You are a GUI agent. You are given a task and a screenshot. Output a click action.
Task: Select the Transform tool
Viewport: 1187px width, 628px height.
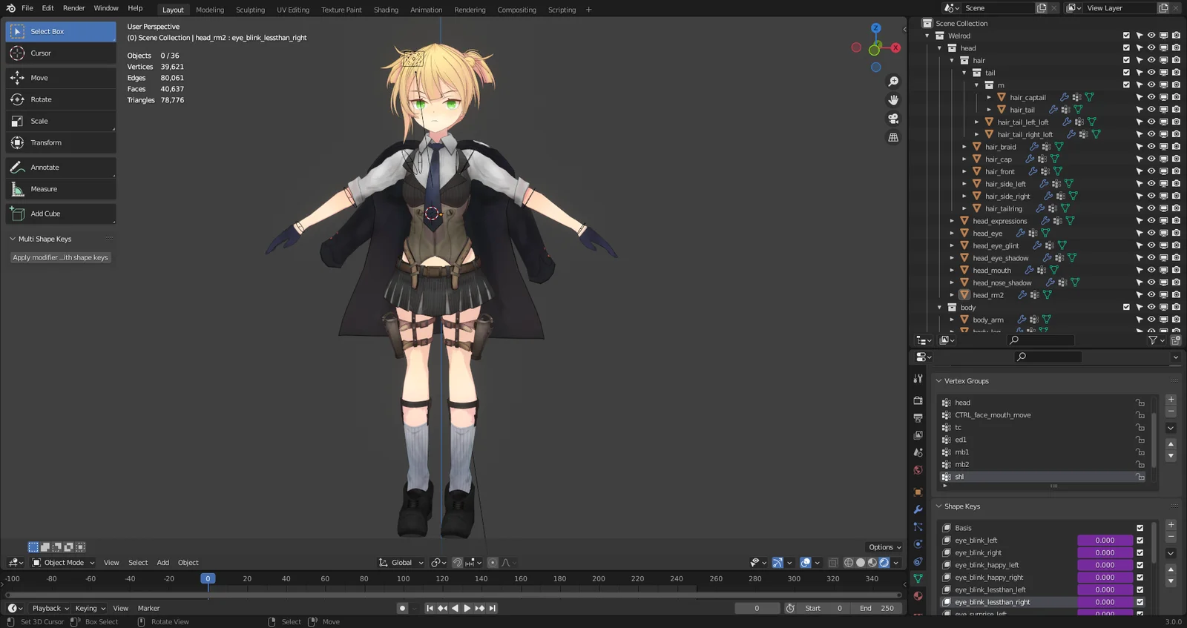pyautogui.click(x=61, y=142)
